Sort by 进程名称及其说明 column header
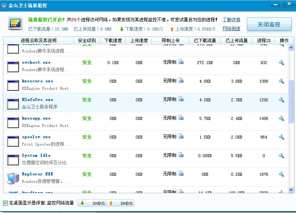 pyautogui.click(x=38, y=41)
